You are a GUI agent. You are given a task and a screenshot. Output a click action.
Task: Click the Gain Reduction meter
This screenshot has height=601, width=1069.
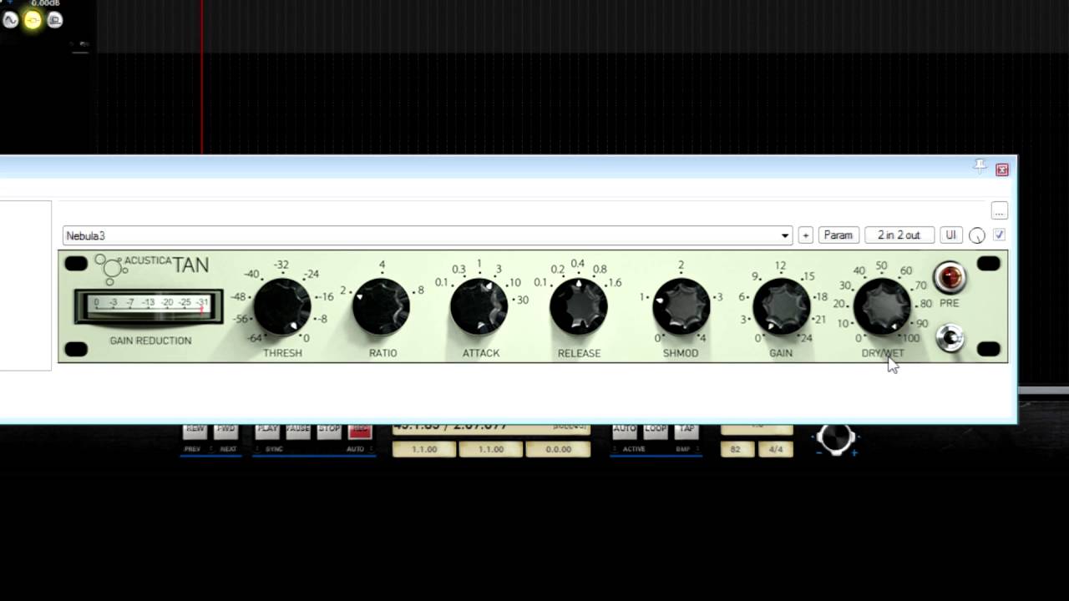(149, 306)
